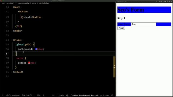
Task: Open Launchpad in the status bar
Action: (x=13, y=95)
